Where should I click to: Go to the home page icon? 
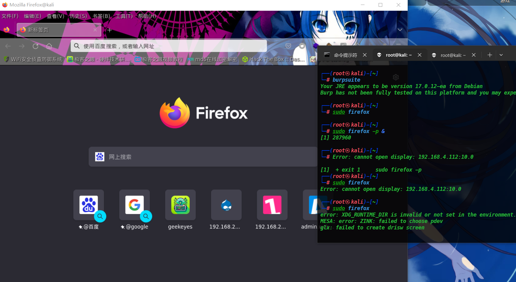49,46
